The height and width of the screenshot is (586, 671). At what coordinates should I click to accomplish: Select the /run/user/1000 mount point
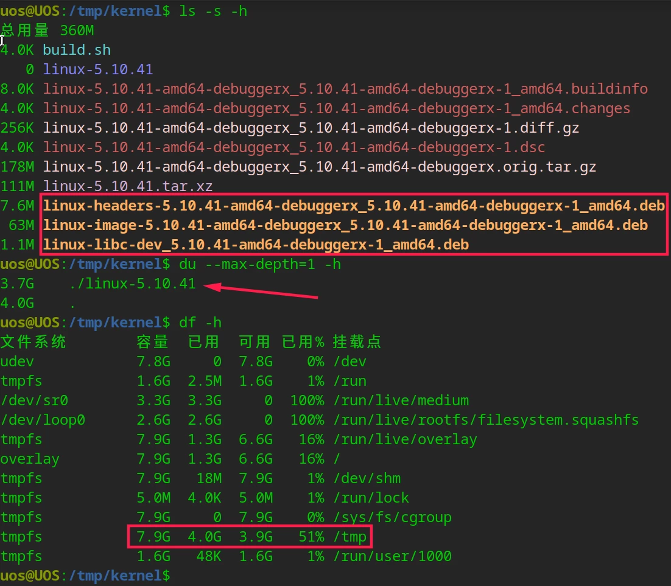coord(392,556)
